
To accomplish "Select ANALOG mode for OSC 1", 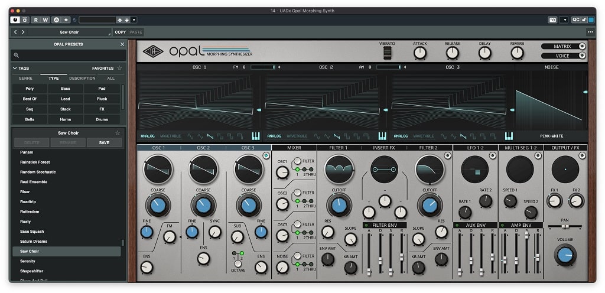I will [147, 136].
